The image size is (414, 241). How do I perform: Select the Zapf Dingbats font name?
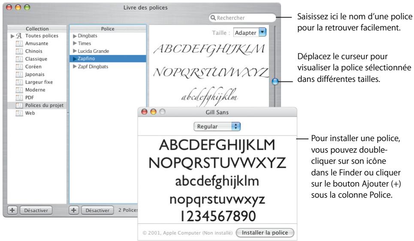[x=93, y=66]
